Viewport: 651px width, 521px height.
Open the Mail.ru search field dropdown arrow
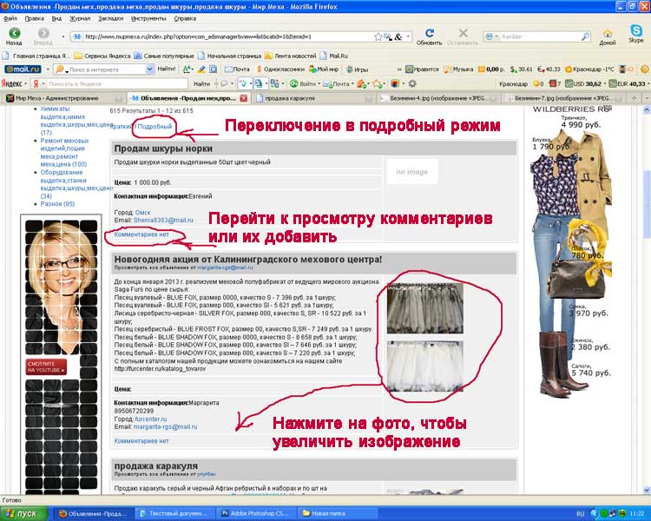coord(149,69)
